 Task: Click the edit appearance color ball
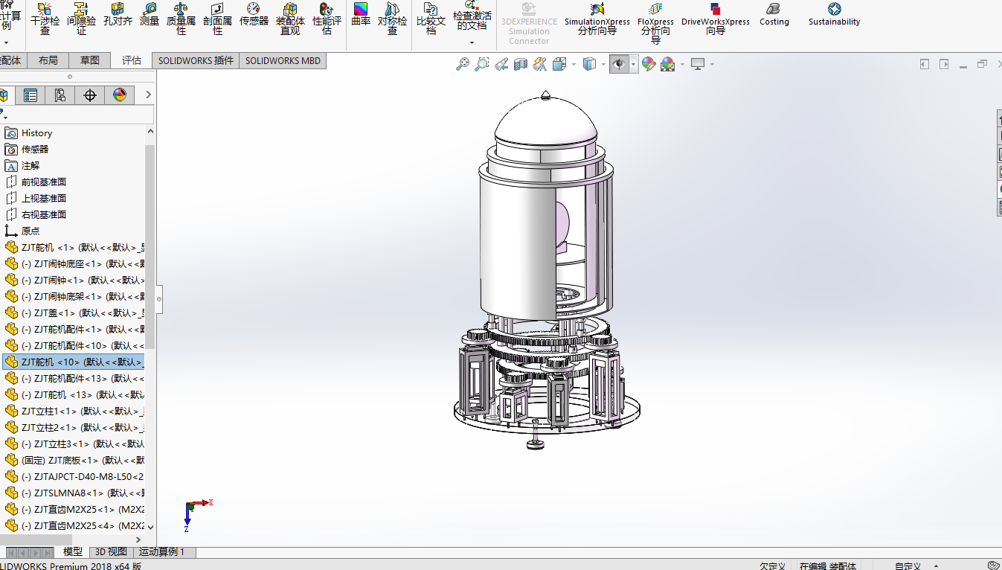point(649,65)
